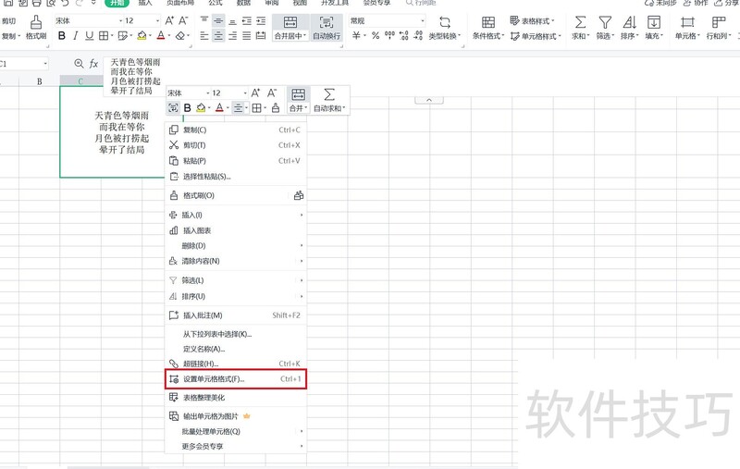This screenshot has height=469, width=740.
Task: Toggle Bold in the floating mini toolbar
Action: [x=188, y=108]
